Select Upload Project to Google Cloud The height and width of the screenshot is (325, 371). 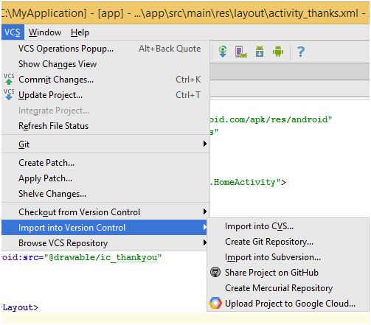tap(288, 304)
